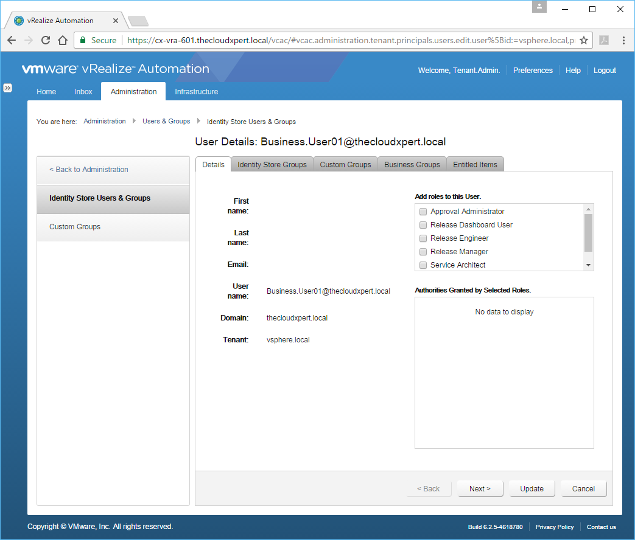Click the browser address bar URL
This screenshot has width=635, height=540.
point(350,40)
